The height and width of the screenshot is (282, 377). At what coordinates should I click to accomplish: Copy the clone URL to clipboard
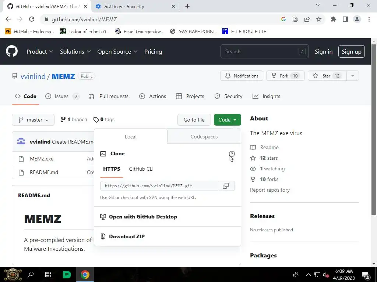point(226,186)
